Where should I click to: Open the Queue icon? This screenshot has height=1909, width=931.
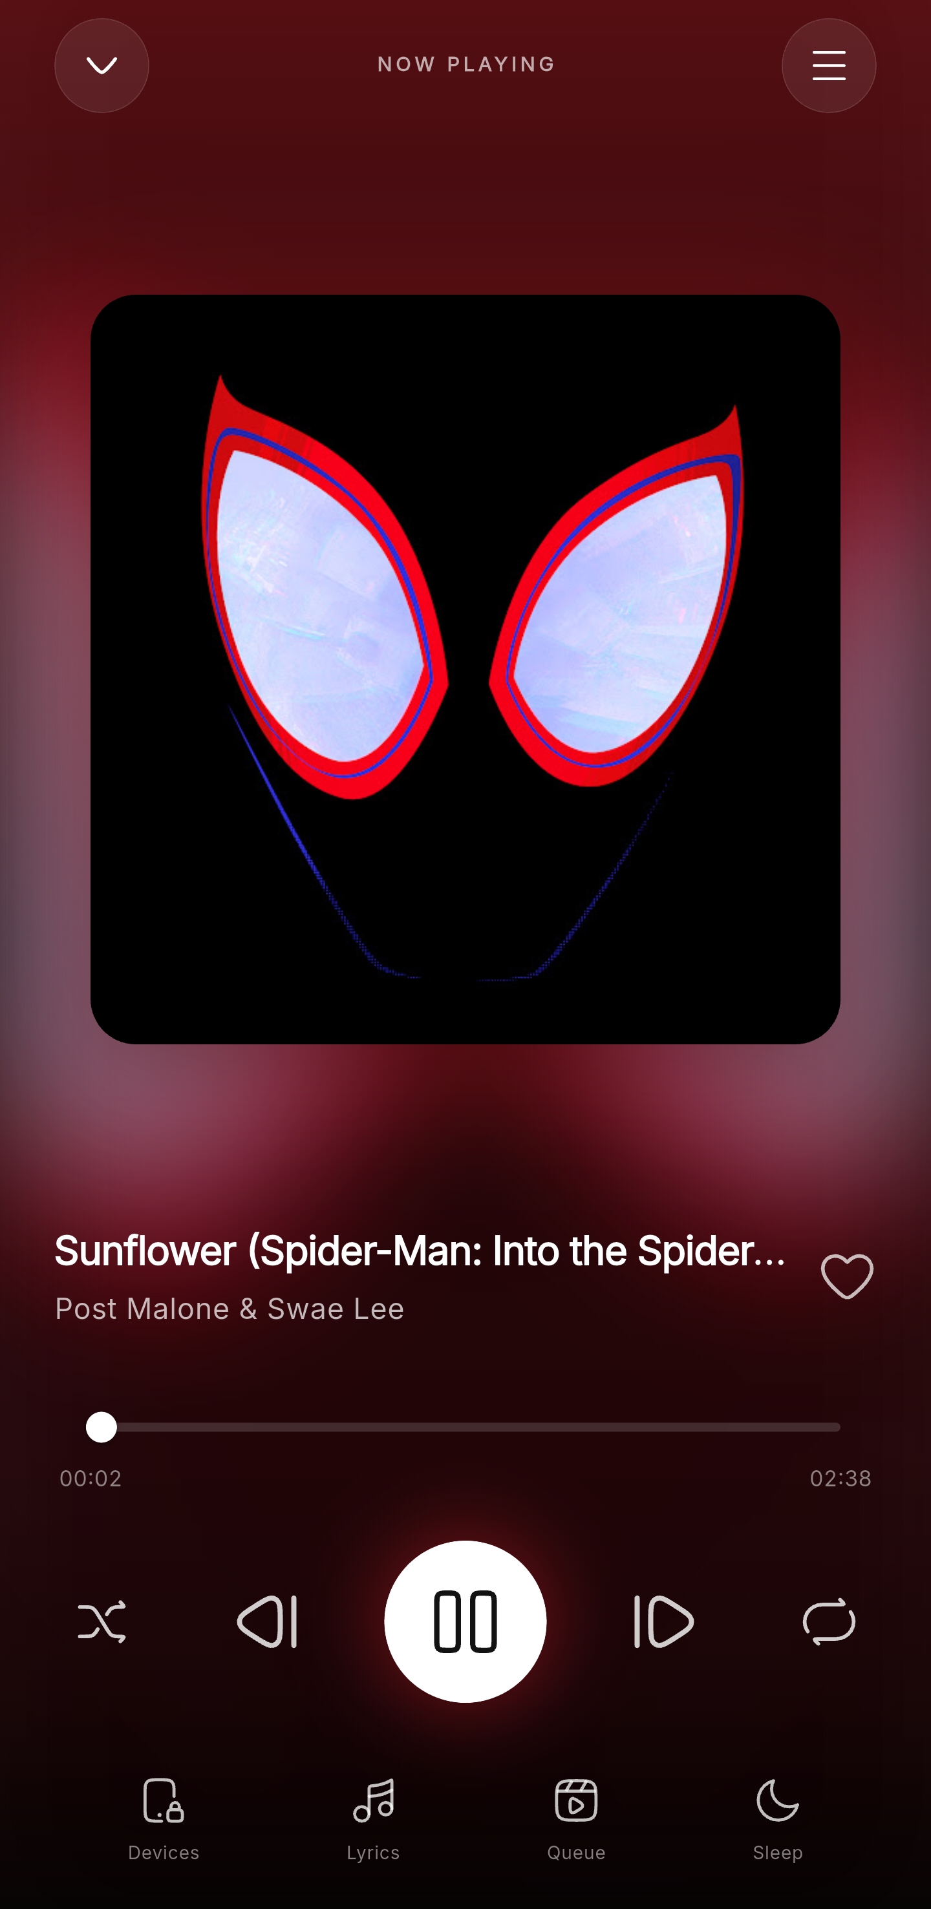(576, 1800)
